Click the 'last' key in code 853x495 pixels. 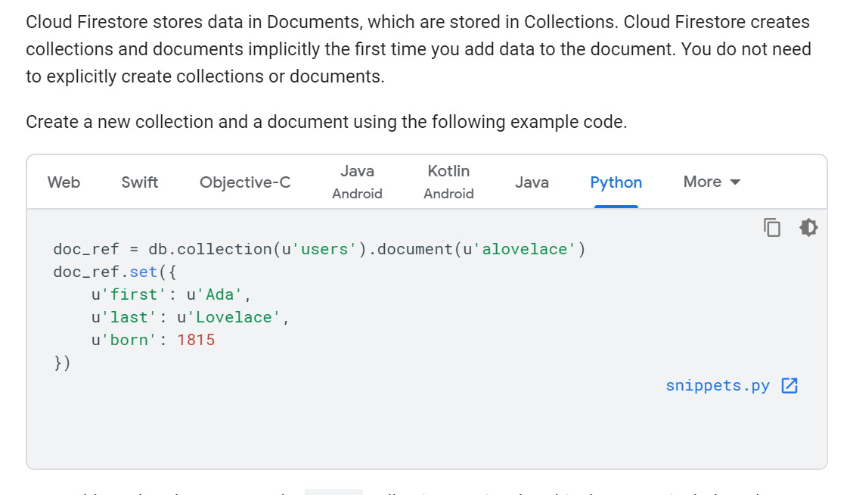tap(129, 317)
